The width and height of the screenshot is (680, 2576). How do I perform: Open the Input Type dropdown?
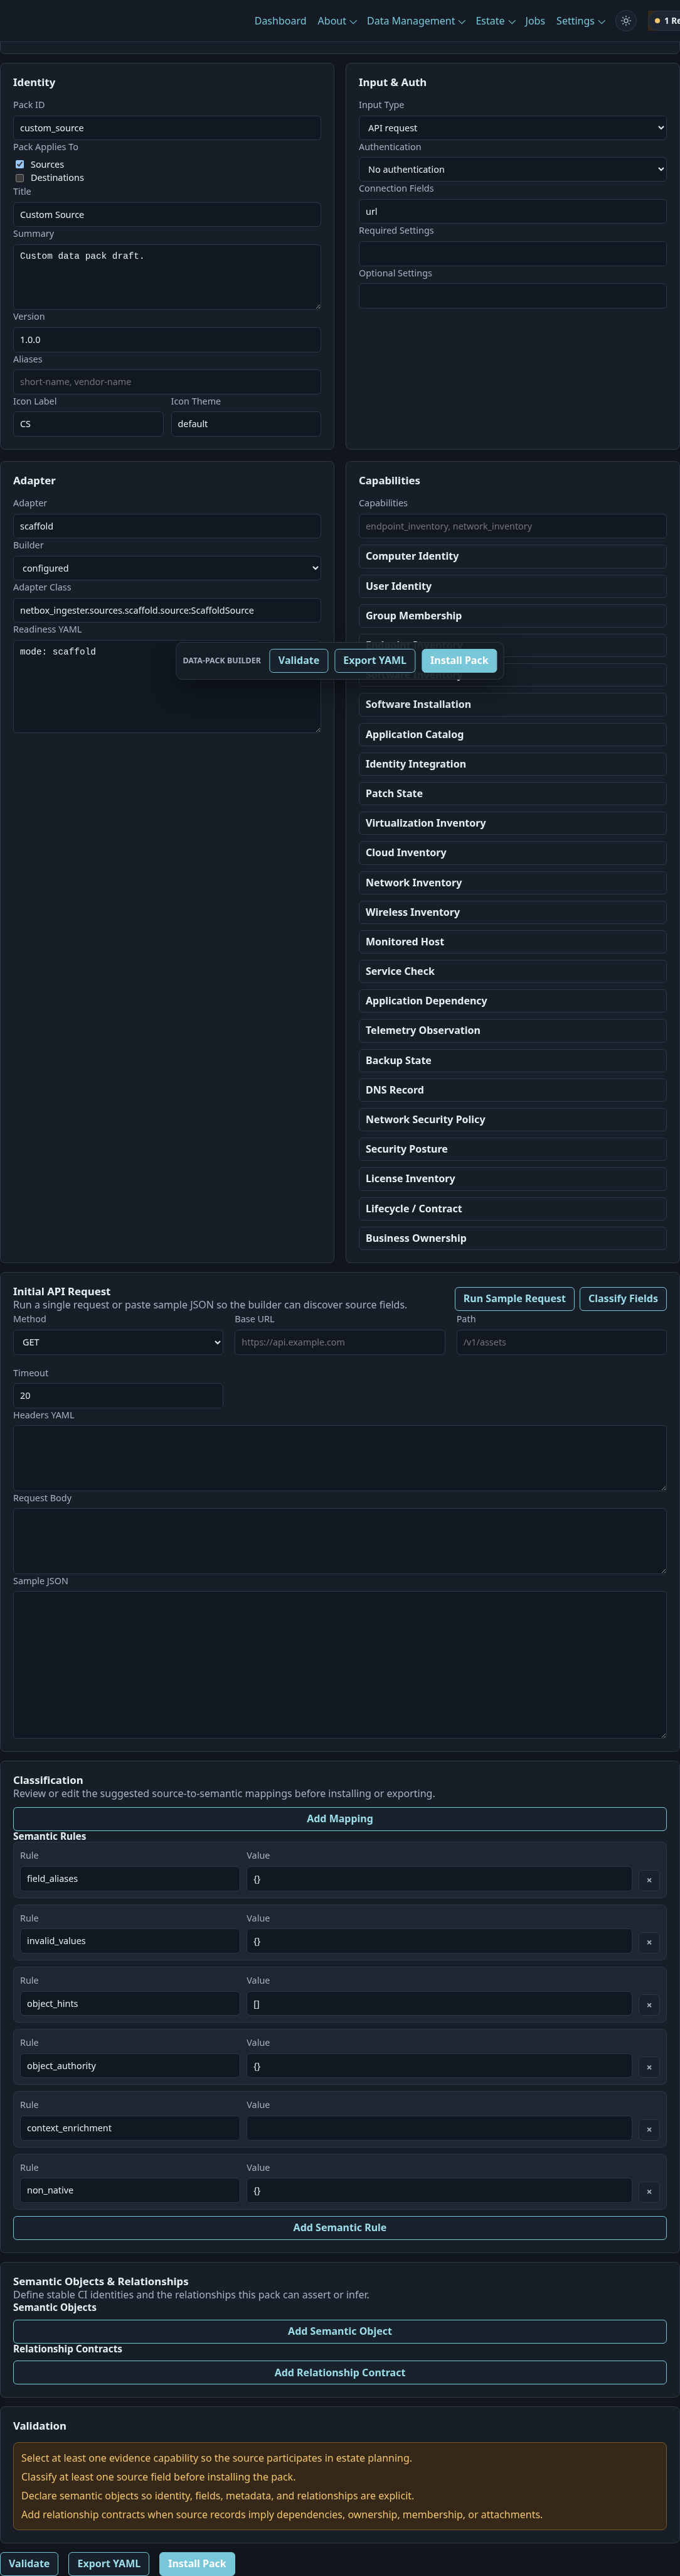[x=513, y=128]
